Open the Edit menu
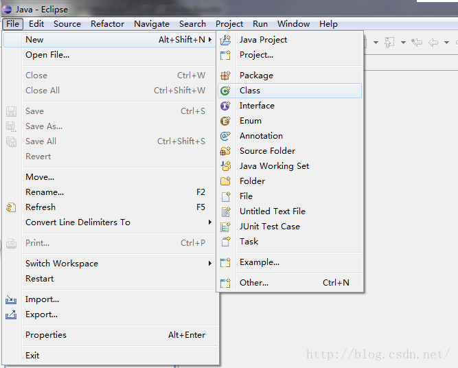The height and width of the screenshot is (368, 458). 36,23
